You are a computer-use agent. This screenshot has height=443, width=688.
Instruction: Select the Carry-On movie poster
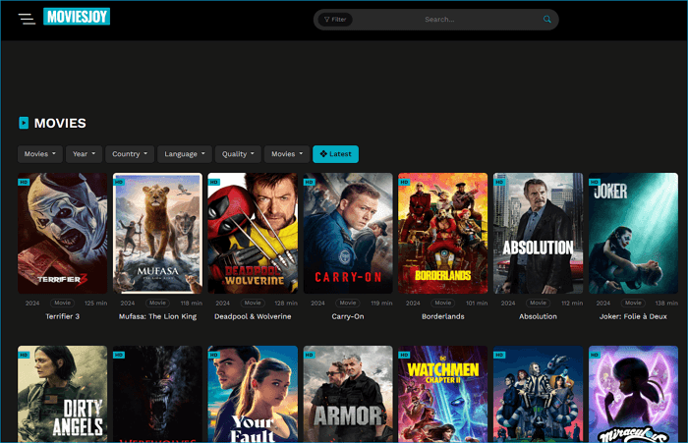point(348,234)
